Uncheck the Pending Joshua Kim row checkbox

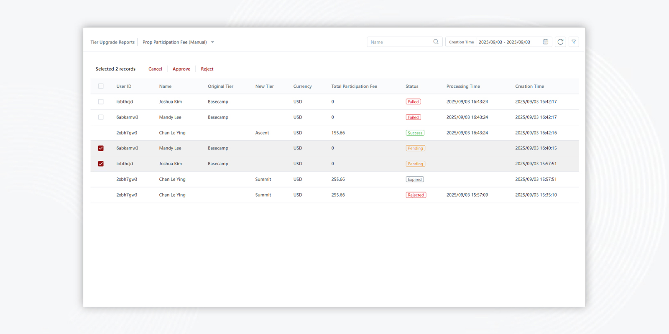(x=101, y=164)
